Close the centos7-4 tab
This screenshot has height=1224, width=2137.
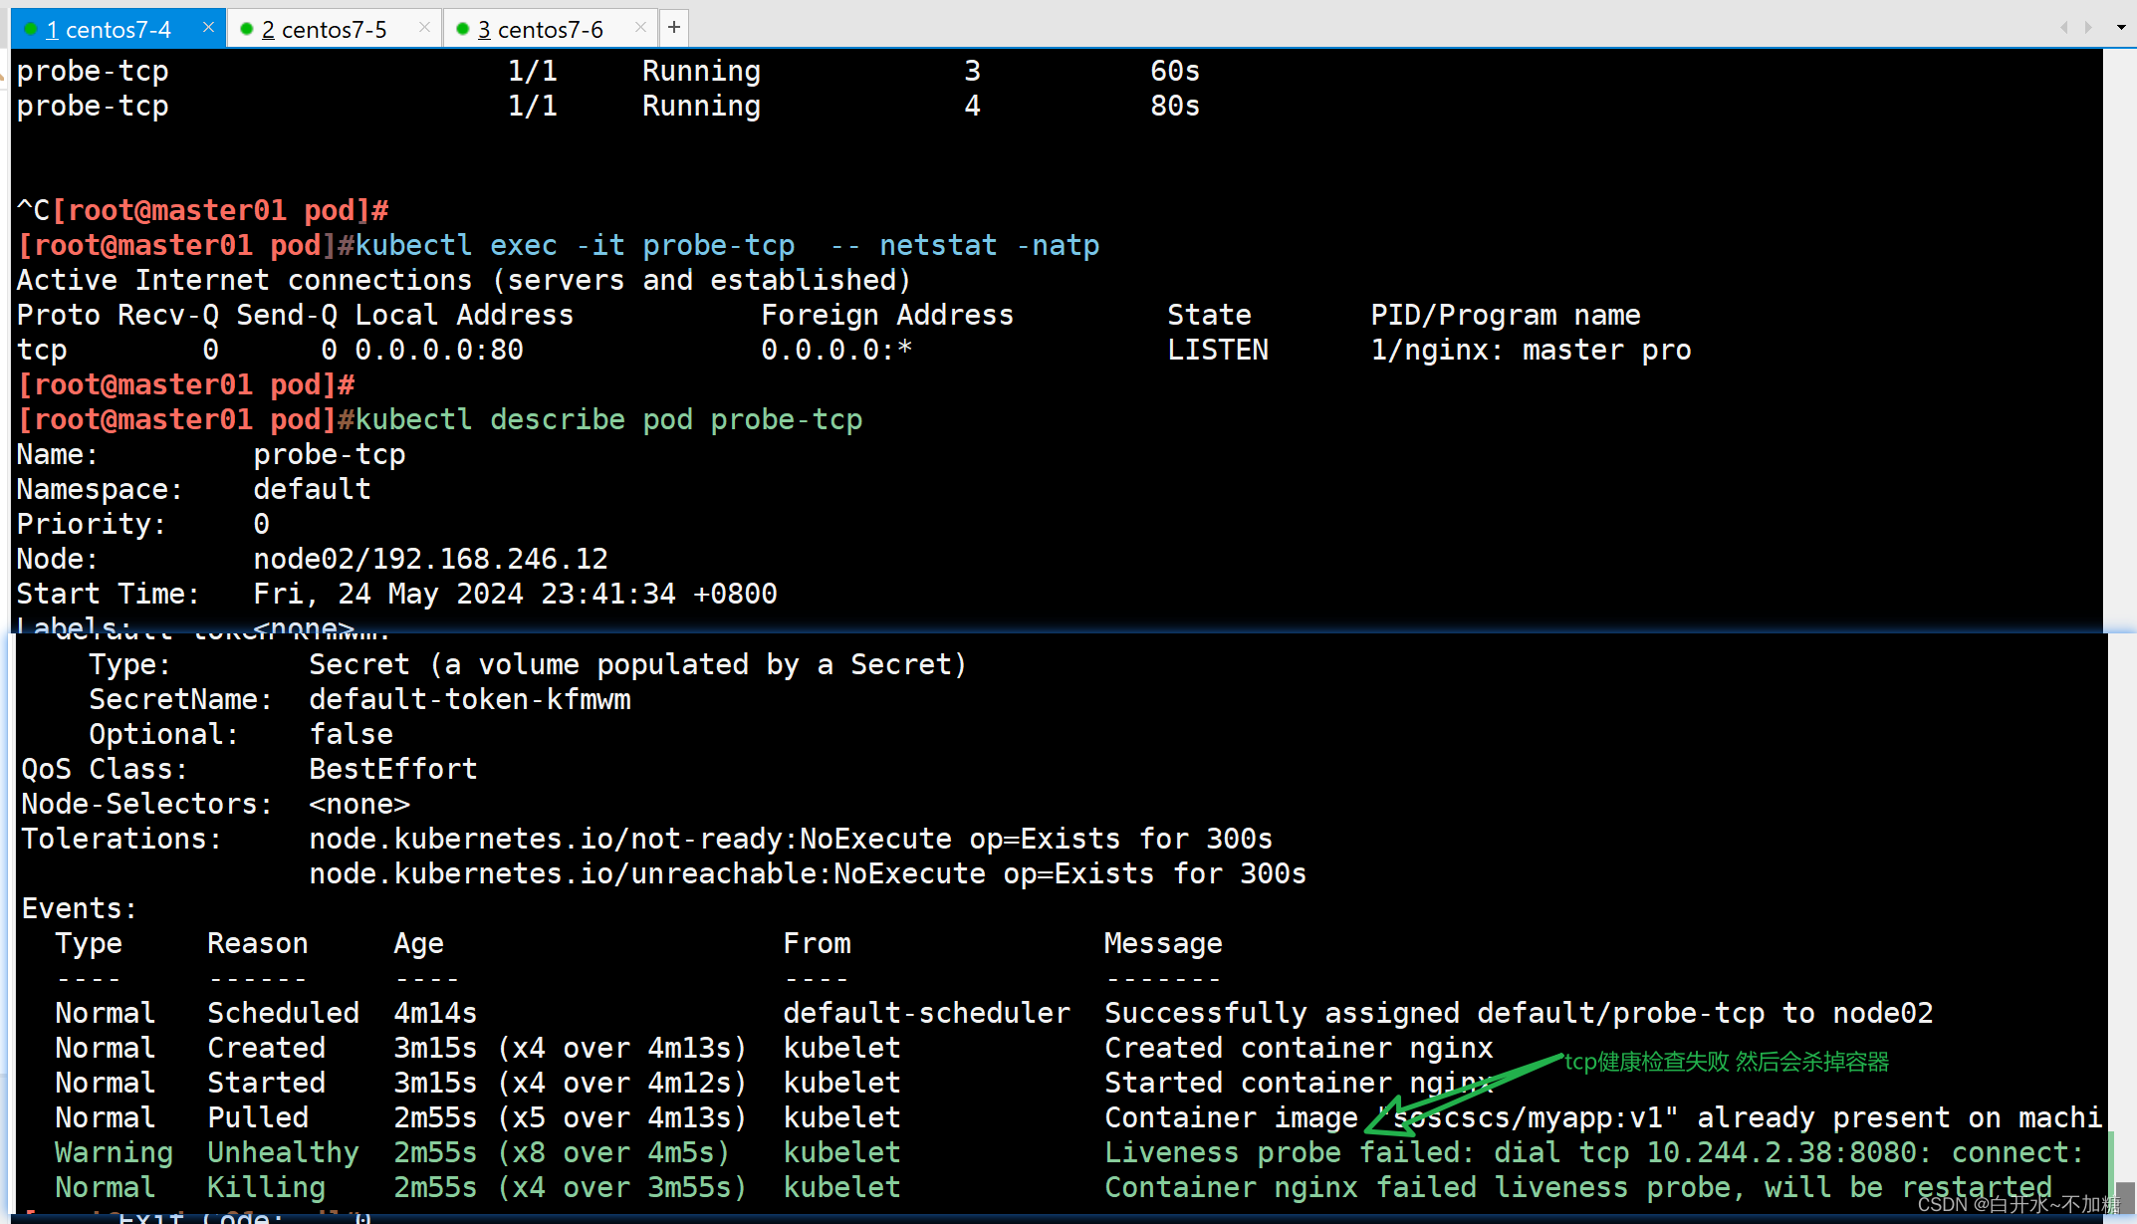click(208, 28)
